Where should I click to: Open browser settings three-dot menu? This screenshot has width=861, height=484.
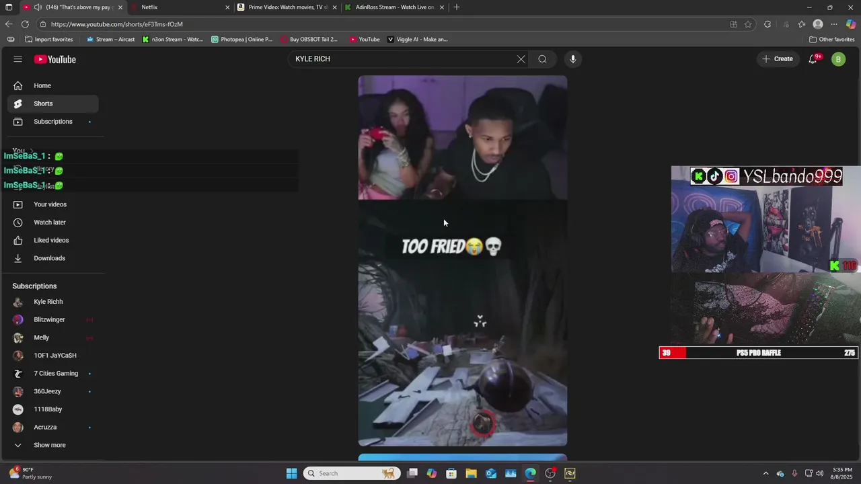click(x=834, y=24)
